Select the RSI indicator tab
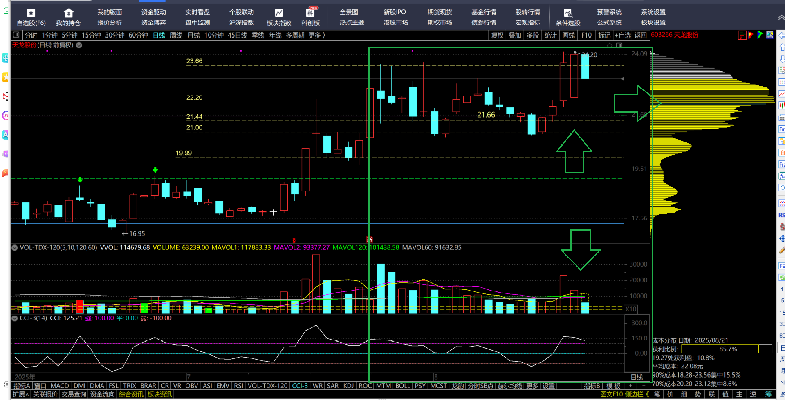 pyautogui.click(x=239, y=386)
